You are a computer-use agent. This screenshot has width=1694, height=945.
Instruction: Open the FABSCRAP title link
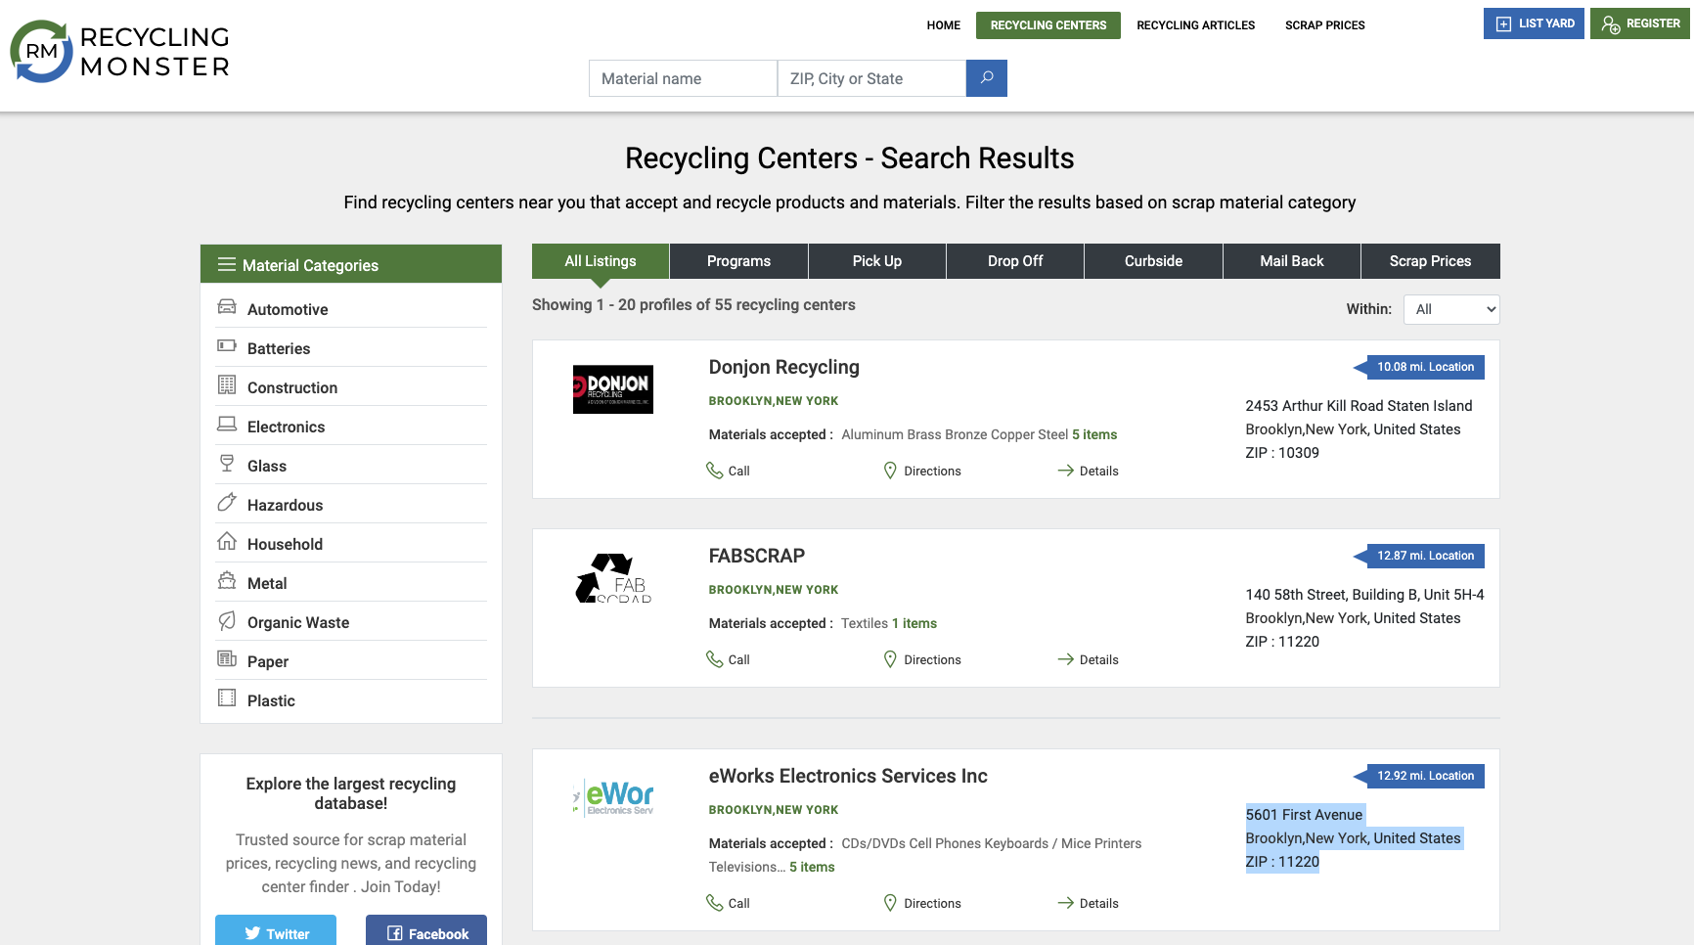757,556
